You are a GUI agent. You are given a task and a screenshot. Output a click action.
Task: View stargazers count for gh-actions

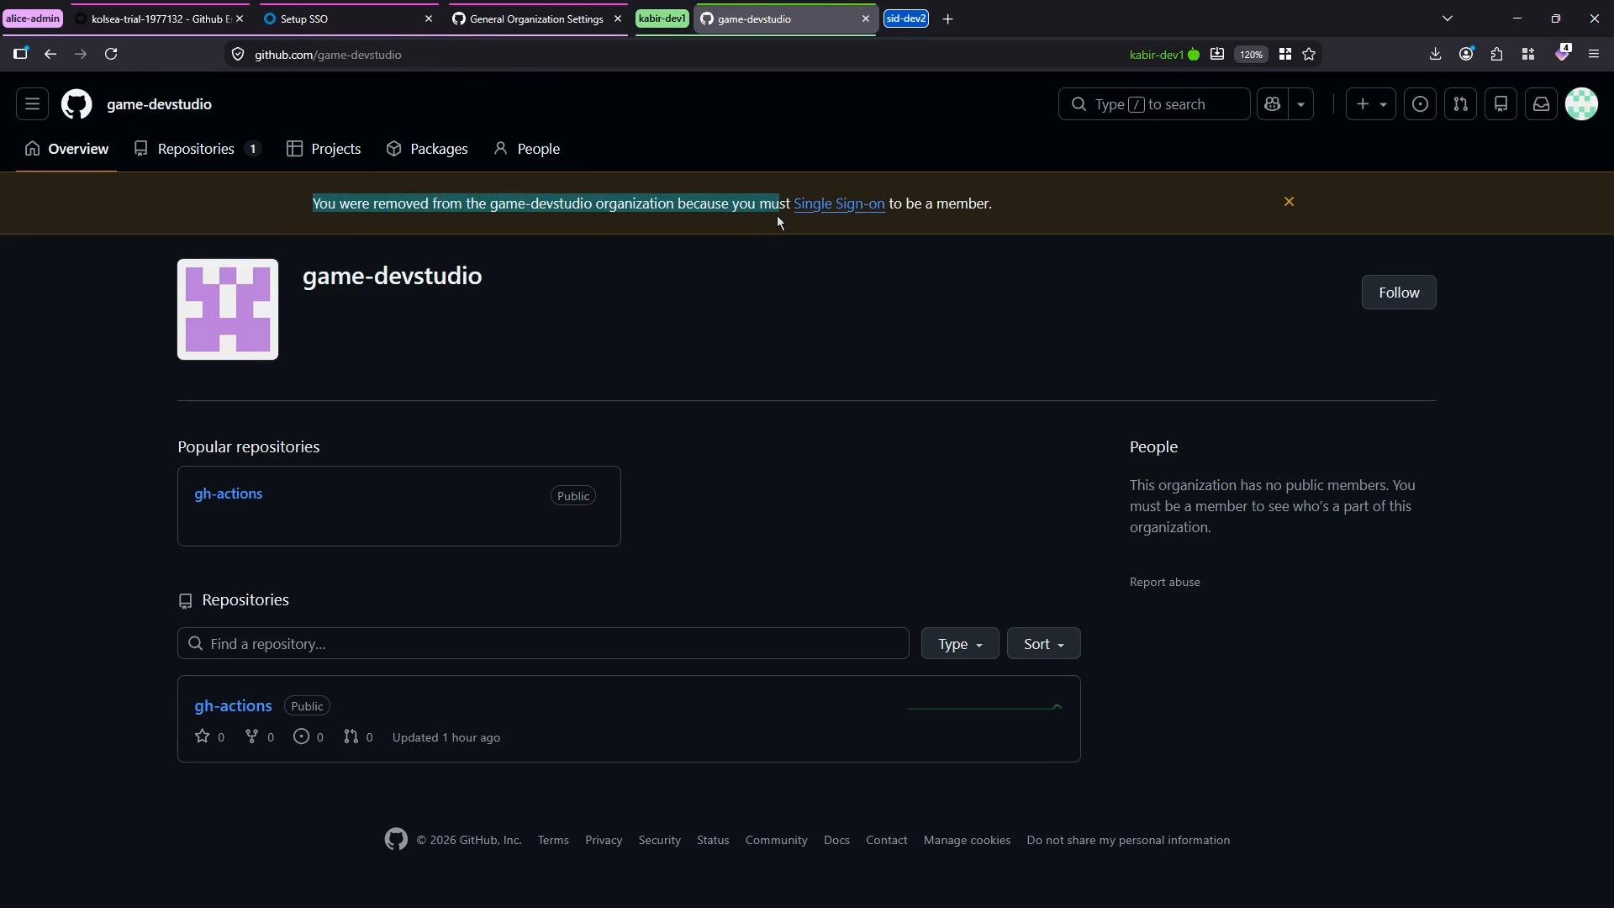(x=209, y=737)
